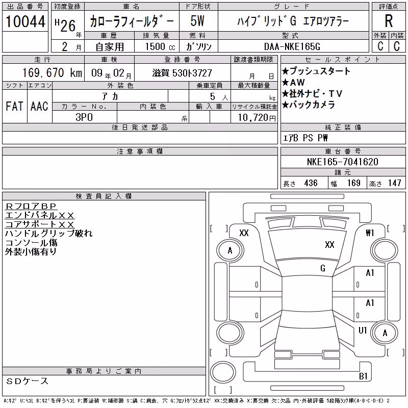This screenshot has height=408, width=408.
Task: Click inspector note コアサポートXX
Action: tap(40, 224)
